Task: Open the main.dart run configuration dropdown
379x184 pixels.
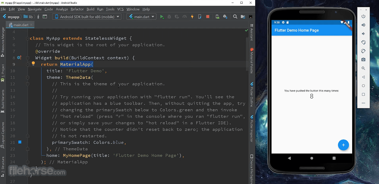Action: click(x=141, y=17)
